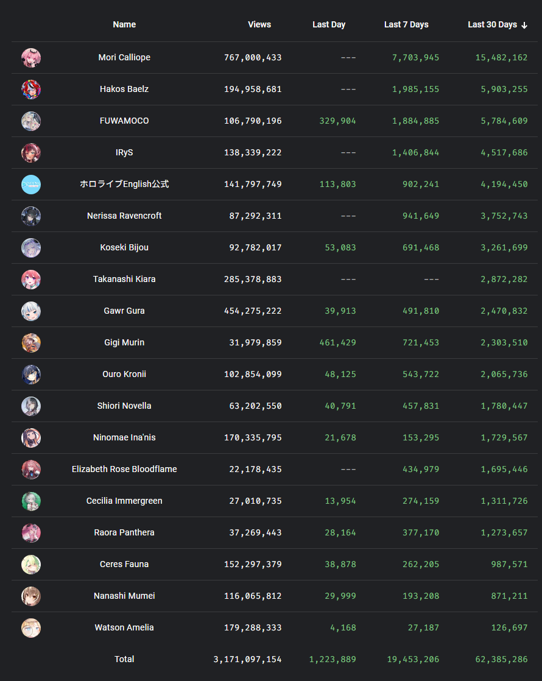542x681 pixels.
Task: Click Mori Calliope's avatar icon
Action: click(31, 58)
